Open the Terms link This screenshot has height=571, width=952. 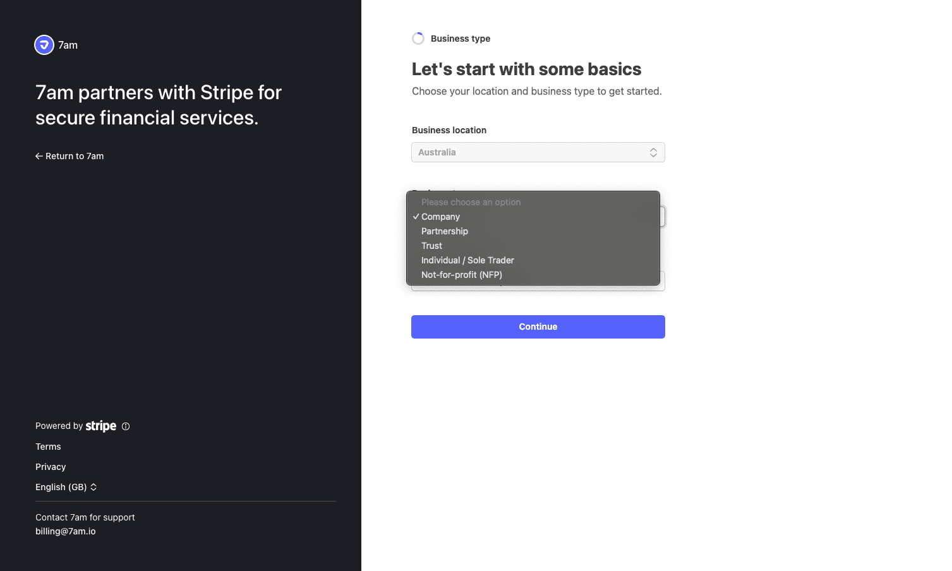point(48,447)
